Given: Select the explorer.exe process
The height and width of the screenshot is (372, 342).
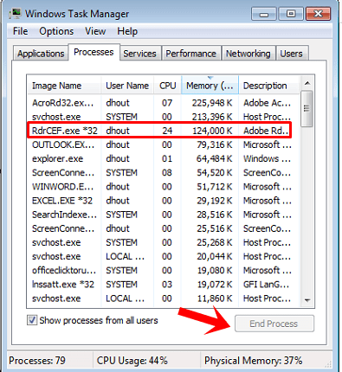Looking at the screenshot, I should pos(163,158).
